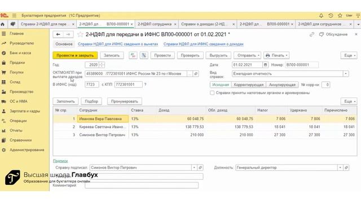Viewport: 361px width, 203px height.
Task: Open Отправить dropdown button
Action: 248,55
